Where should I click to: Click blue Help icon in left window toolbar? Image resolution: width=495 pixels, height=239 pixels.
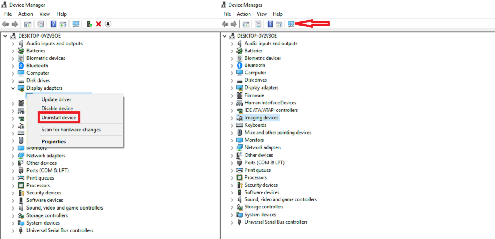click(x=54, y=24)
